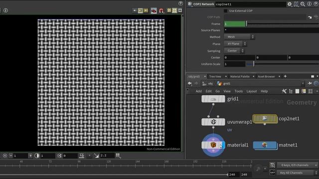Screen dimensions: 319x179
Task: Click the Houdini H icon in parameter header
Action: [x=296, y=4]
